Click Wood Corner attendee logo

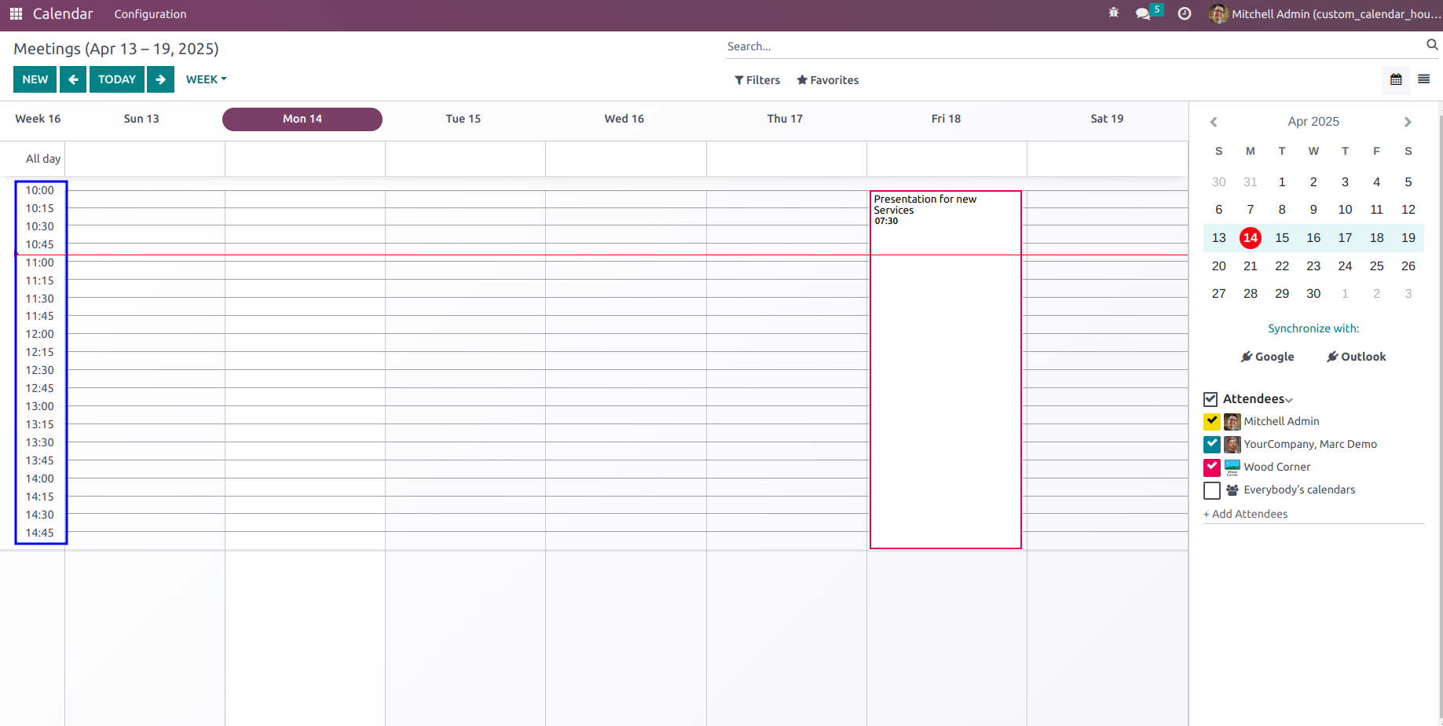pyautogui.click(x=1232, y=467)
